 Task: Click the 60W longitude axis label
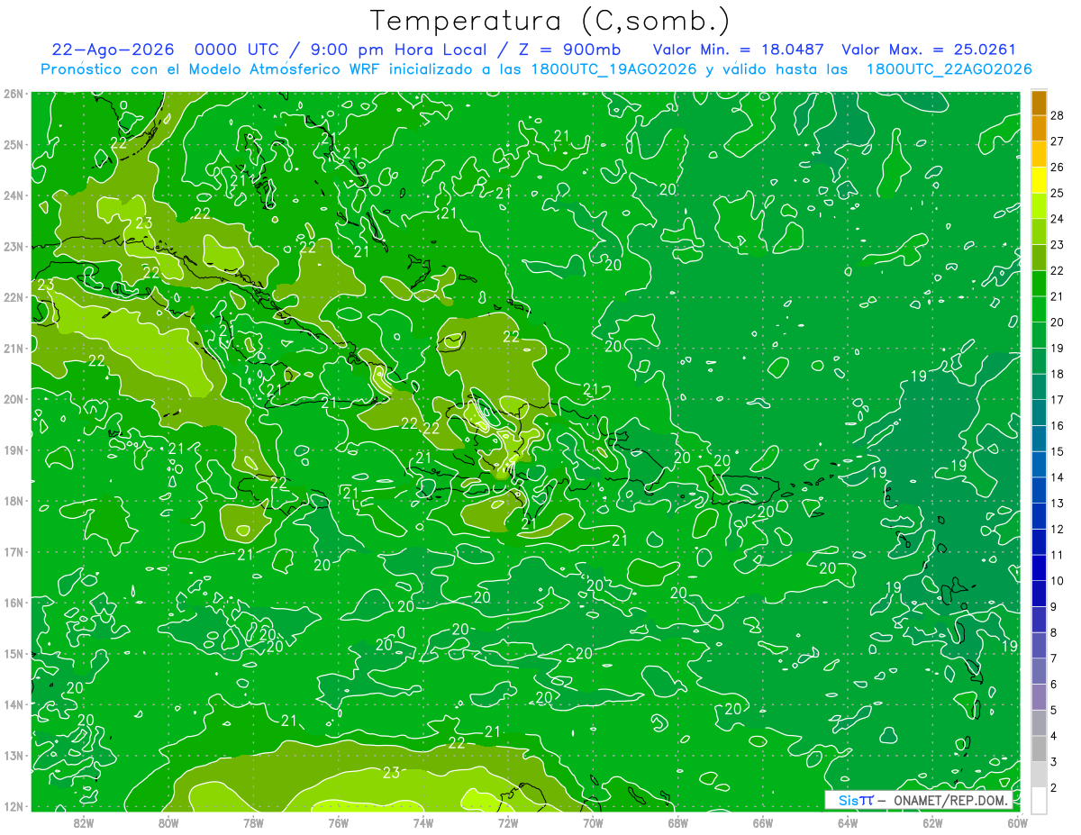coord(1018,822)
